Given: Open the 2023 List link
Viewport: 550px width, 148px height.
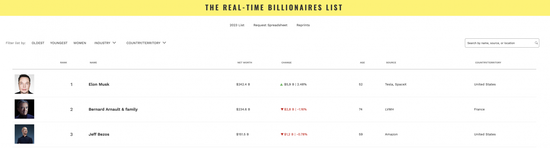Looking at the screenshot, I should pyautogui.click(x=237, y=25).
